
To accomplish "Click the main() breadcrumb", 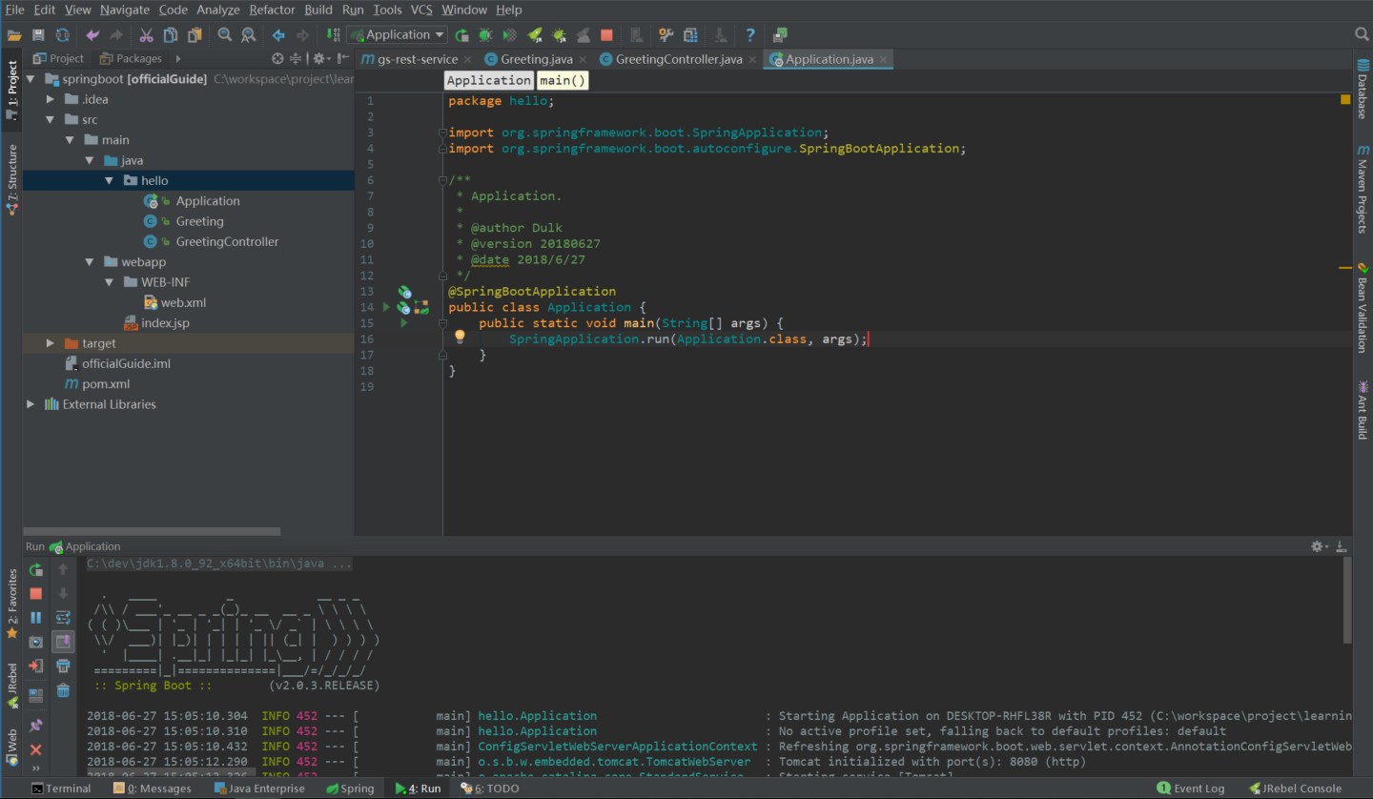I will 562,81.
